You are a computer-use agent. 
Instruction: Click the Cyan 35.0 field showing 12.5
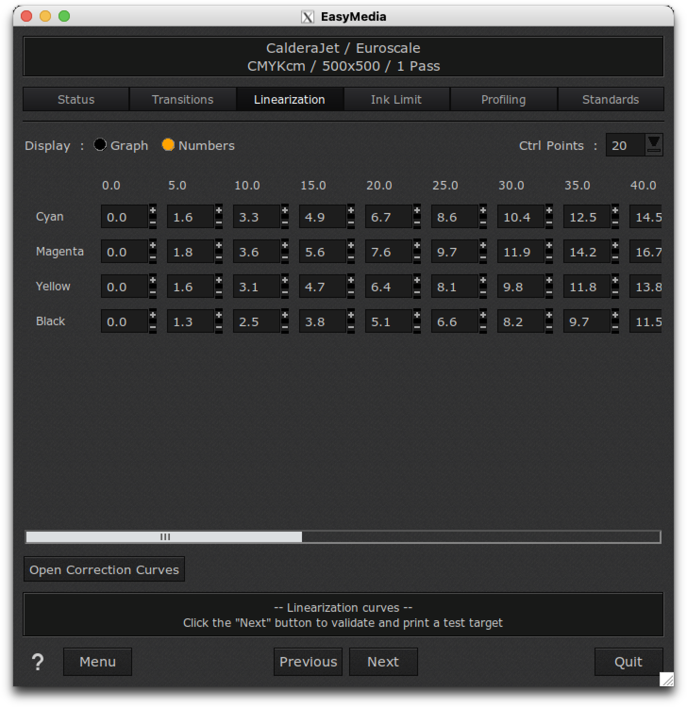coord(587,217)
